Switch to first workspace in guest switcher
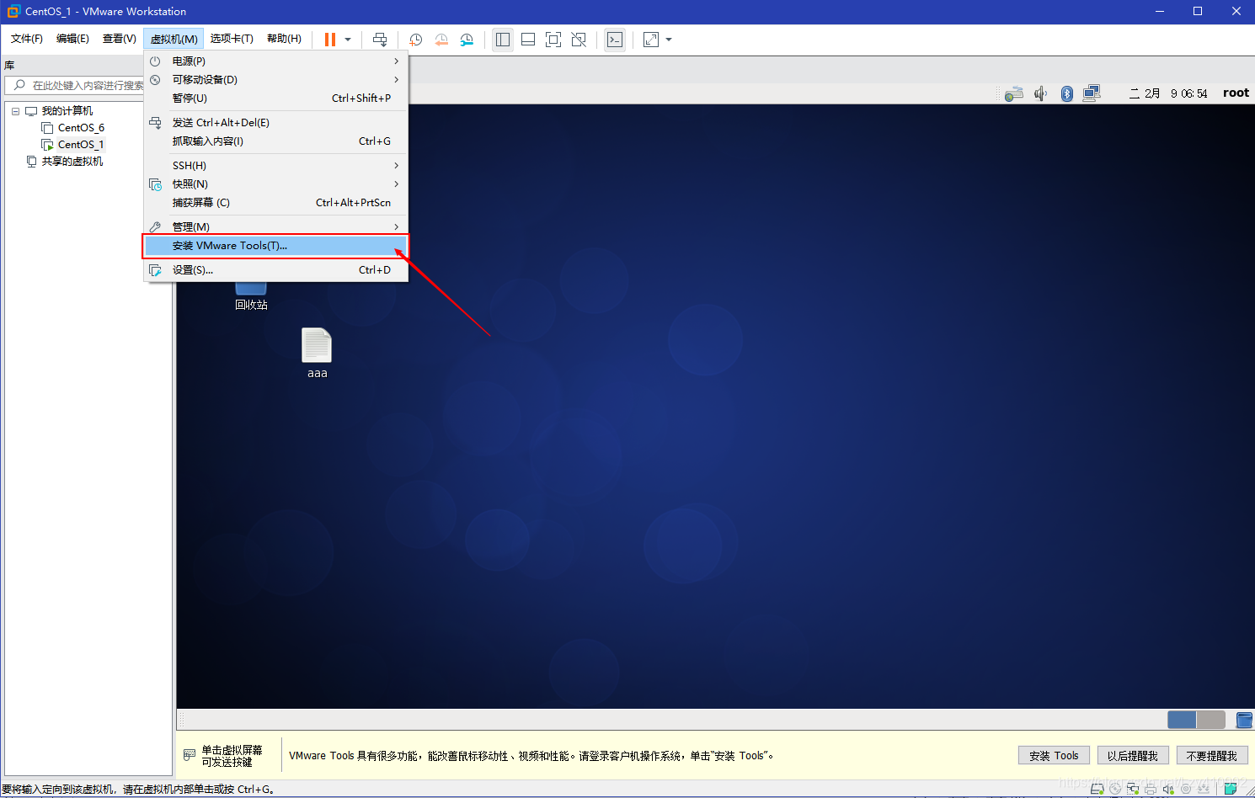This screenshot has height=798, width=1255. coord(1182,720)
